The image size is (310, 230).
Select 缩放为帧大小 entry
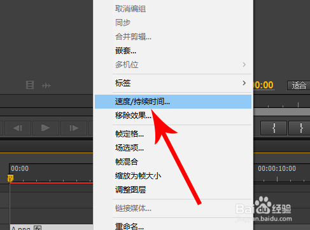point(173,176)
